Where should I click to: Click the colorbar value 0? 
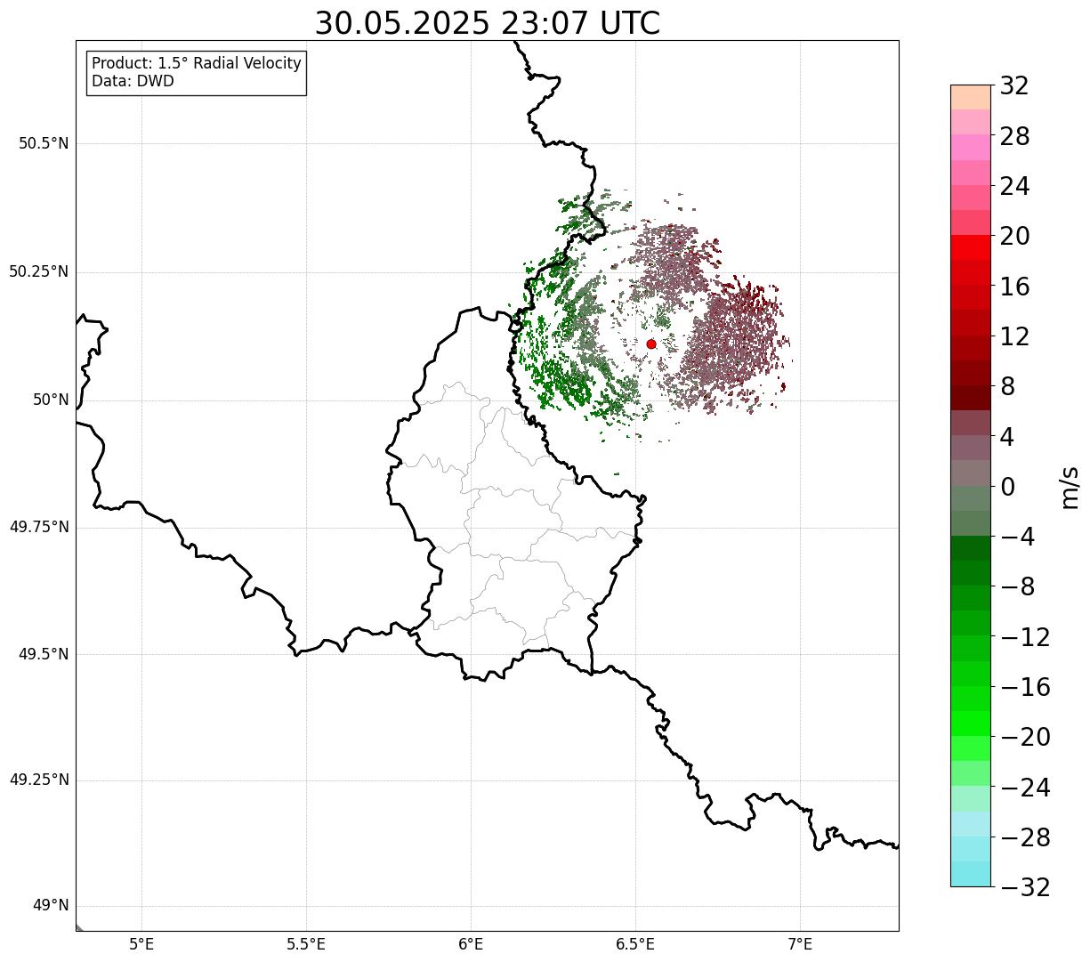coord(1007,487)
